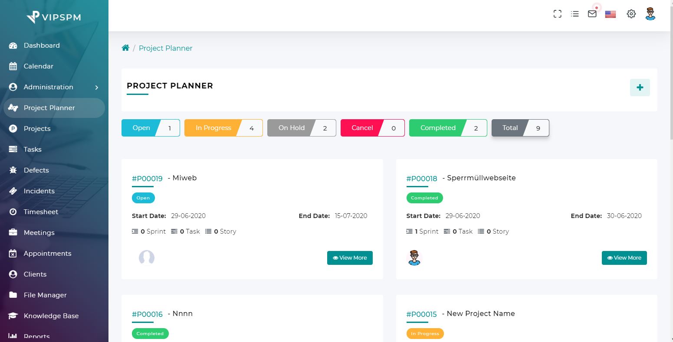Select the Defects bug icon in the sidebar
The height and width of the screenshot is (342, 673).
click(13, 170)
